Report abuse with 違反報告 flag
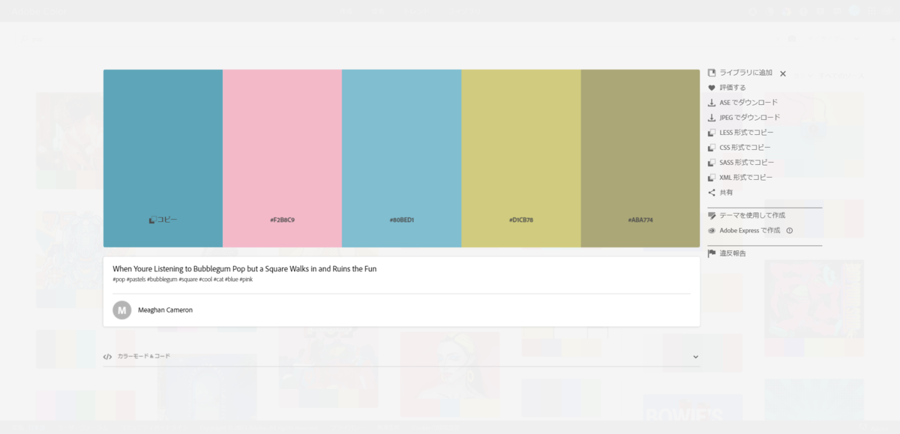 (x=726, y=253)
